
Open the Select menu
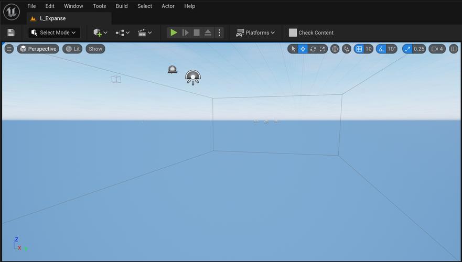click(145, 6)
